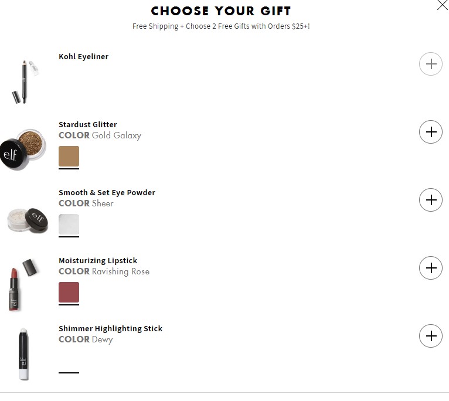
Task: Open the Stardust Glitter product image
Action: click(x=23, y=149)
